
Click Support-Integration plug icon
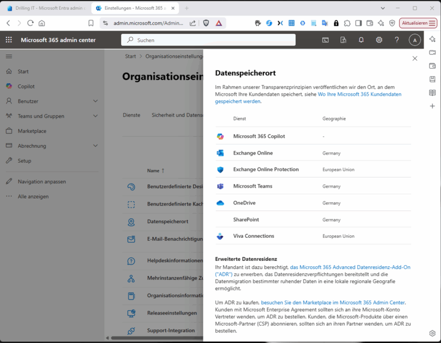(x=131, y=331)
